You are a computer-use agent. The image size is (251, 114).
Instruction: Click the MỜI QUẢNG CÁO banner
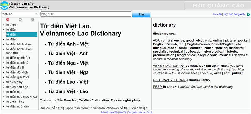point(218,6)
